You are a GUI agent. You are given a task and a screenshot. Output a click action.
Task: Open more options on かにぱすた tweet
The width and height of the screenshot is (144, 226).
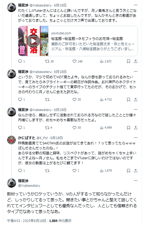136,138
